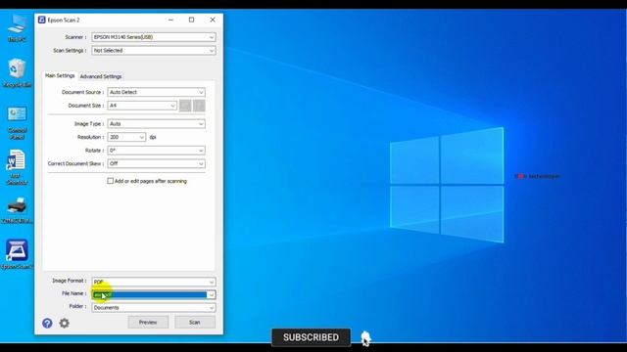The width and height of the screenshot is (627, 352).
Task: Click the SUBSCRIBED notification bell icon
Action: pyautogui.click(x=365, y=338)
